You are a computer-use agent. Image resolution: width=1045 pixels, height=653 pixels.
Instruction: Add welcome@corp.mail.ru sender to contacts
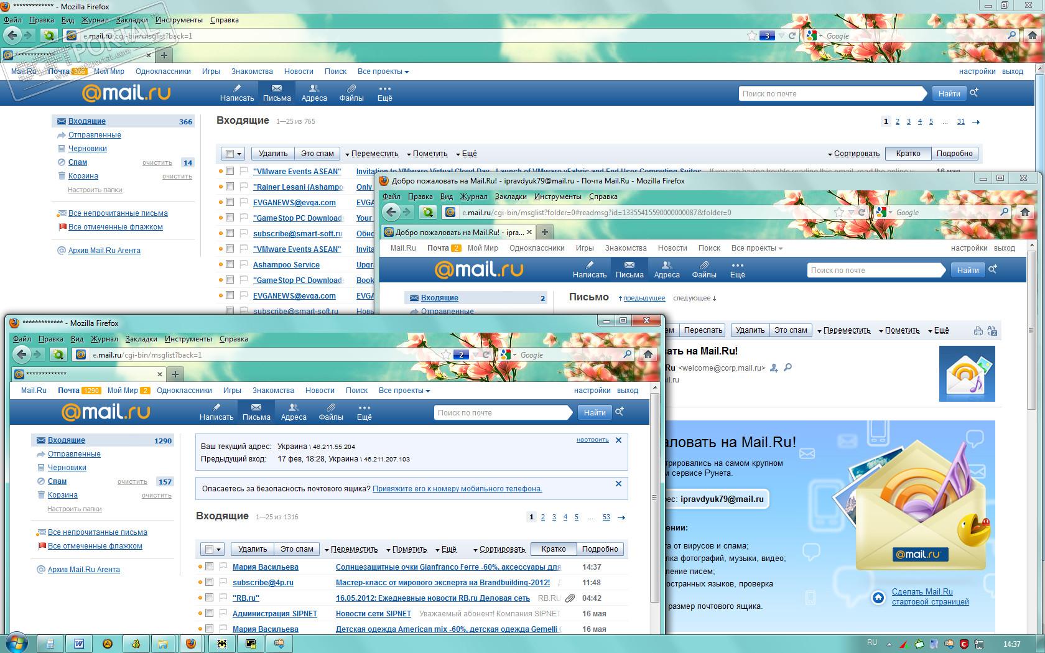pyautogui.click(x=774, y=368)
